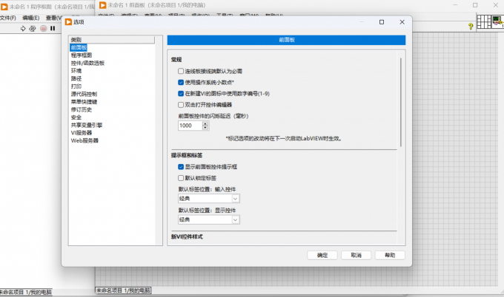Open 默认标签位置: 显示控件 dropdown
Image resolution: width=504 pixels, height=297 pixels.
209,219
